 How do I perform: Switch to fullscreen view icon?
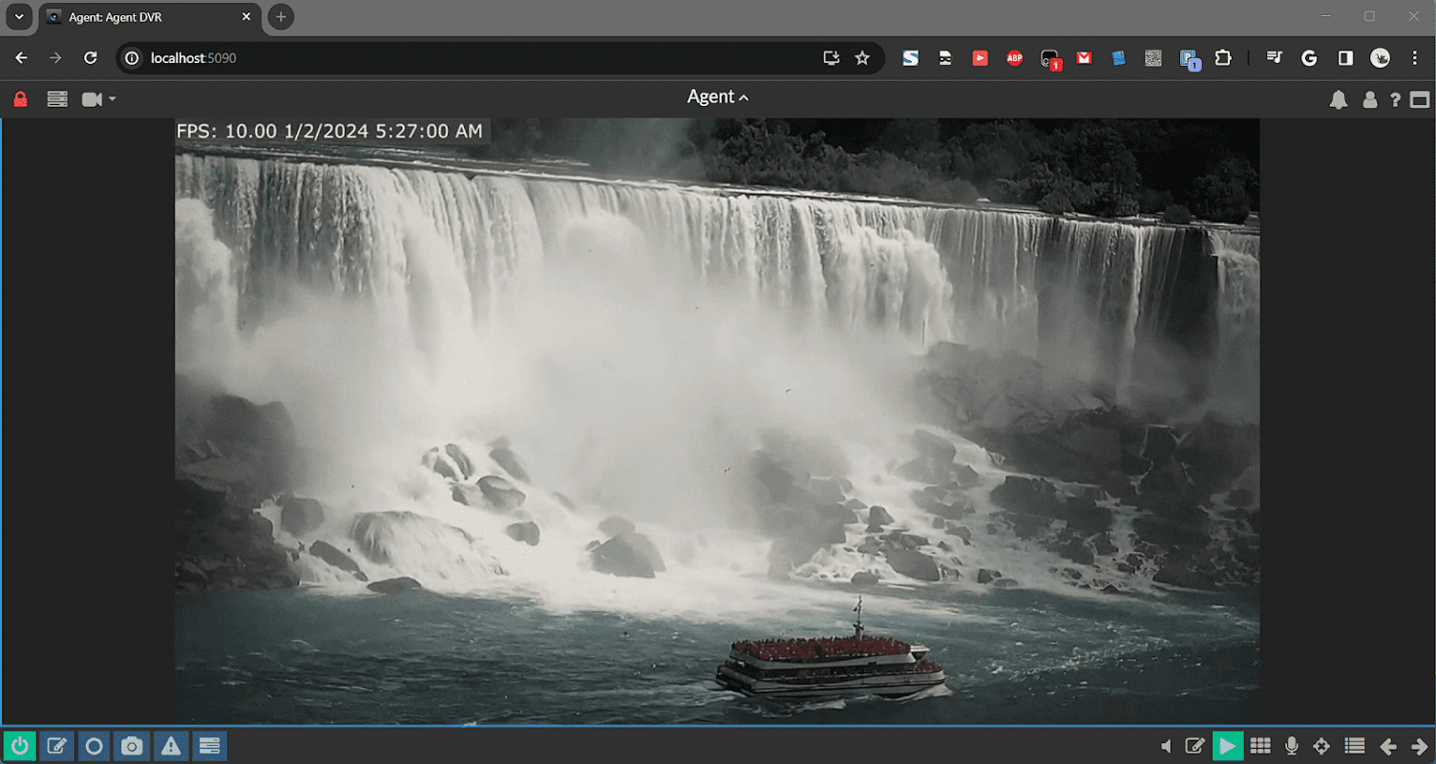tap(1420, 99)
